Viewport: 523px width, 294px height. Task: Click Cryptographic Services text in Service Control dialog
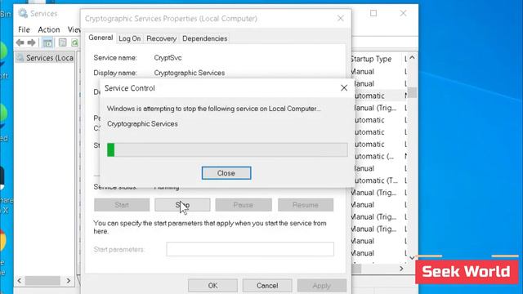point(142,123)
